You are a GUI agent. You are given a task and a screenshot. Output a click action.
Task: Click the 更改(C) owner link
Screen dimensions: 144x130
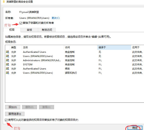click(56, 18)
